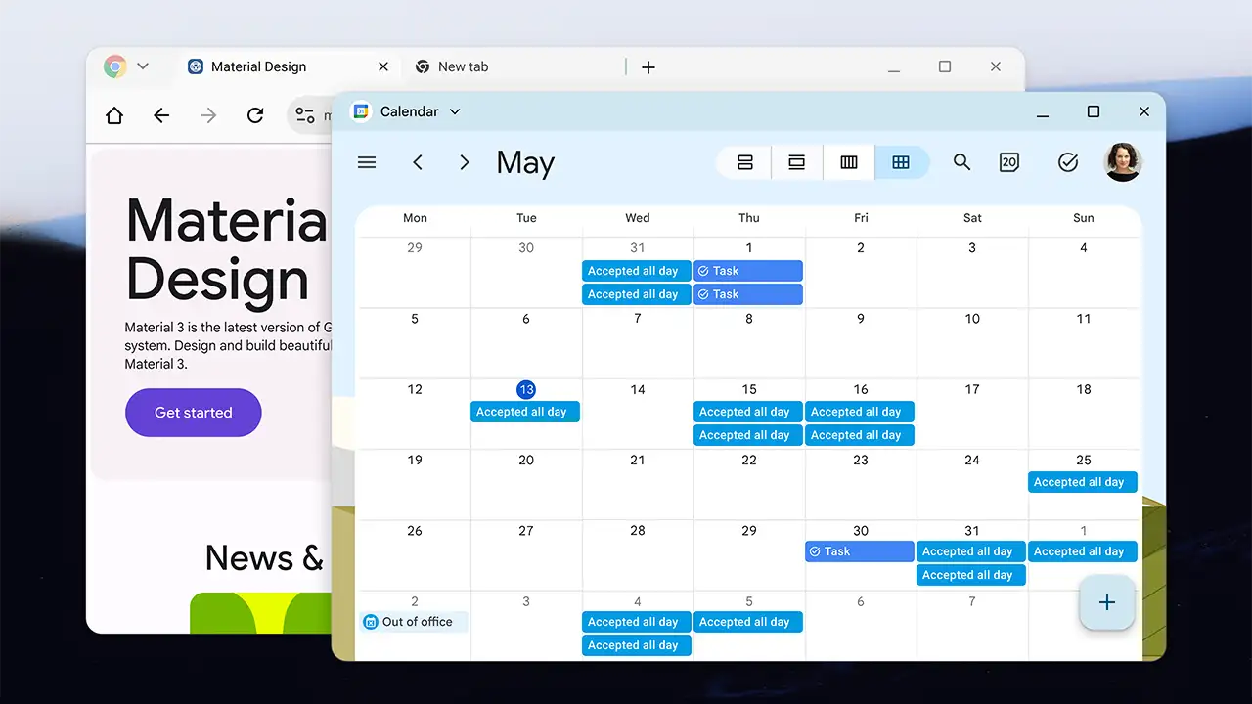Switch to schedule view toggle
The image size is (1252, 704).
(745, 162)
